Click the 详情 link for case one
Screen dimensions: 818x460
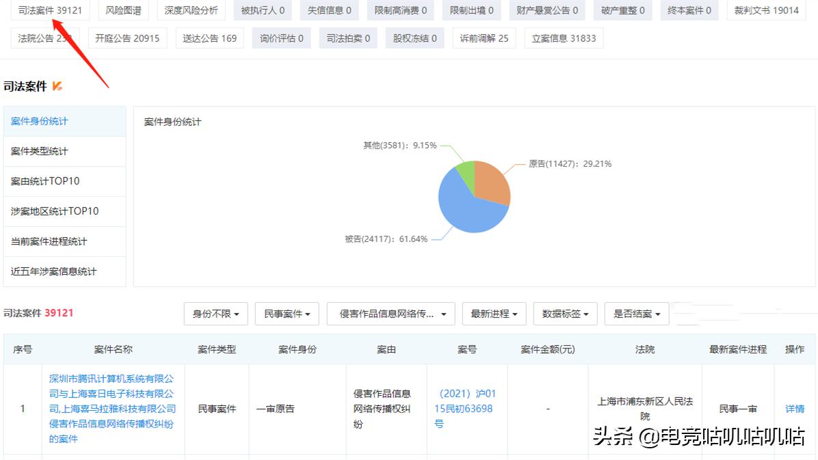coord(794,408)
